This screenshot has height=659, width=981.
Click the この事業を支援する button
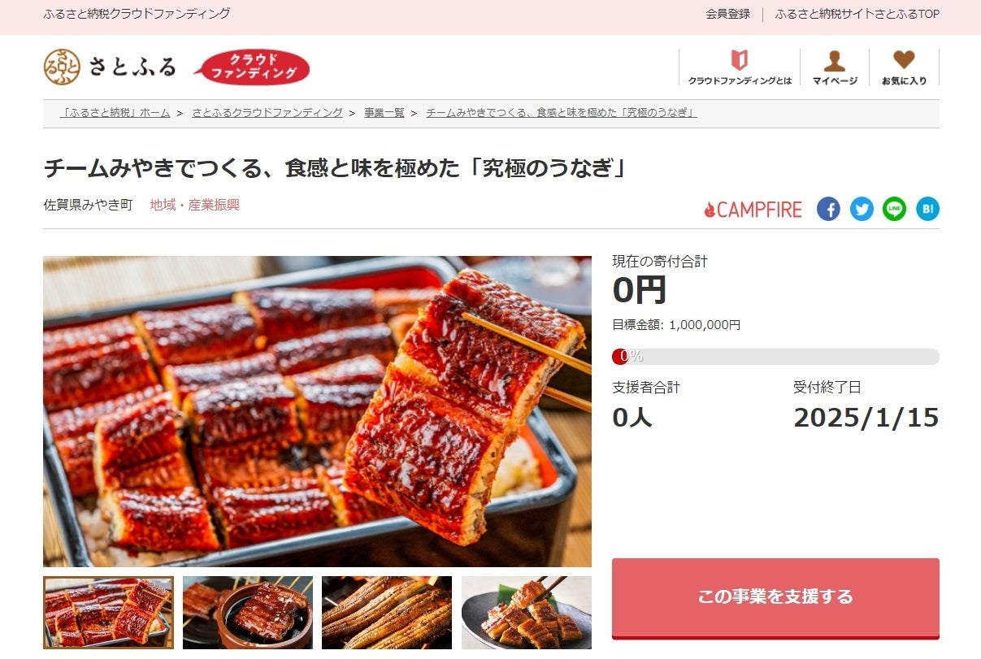[x=775, y=597]
